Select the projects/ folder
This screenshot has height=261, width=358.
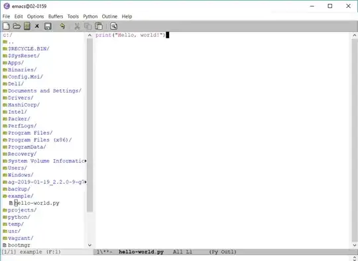(x=20, y=210)
